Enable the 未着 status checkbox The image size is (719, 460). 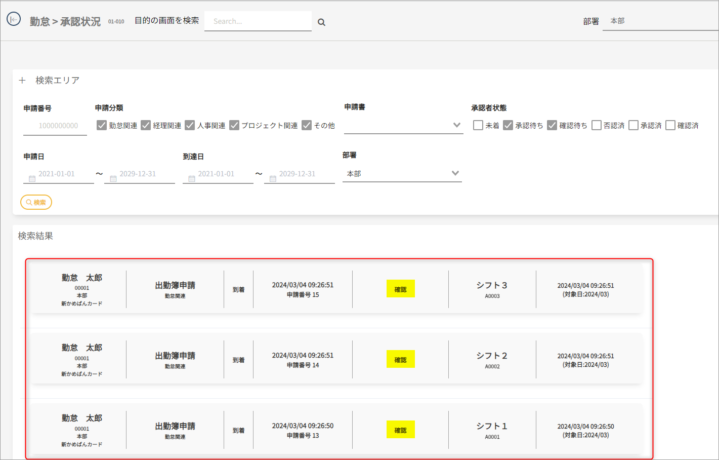(x=478, y=125)
